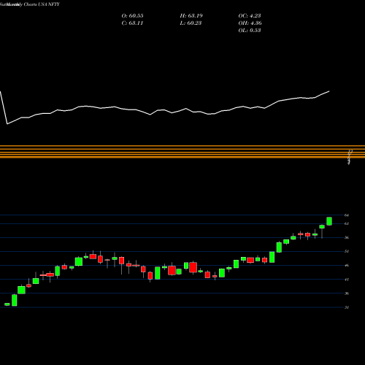
Task: Click the 41 price axis label
Action: tap(347, 280)
